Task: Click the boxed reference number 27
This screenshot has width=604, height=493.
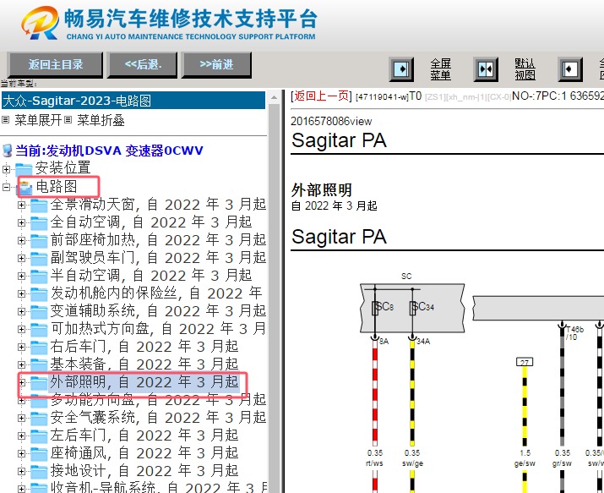Action: pyautogui.click(x=525, y=362)
